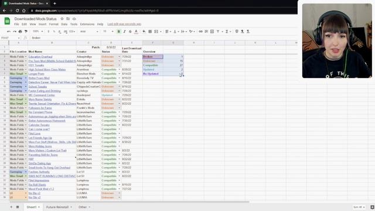Open a new browser tab

click(x=54, y=4)
